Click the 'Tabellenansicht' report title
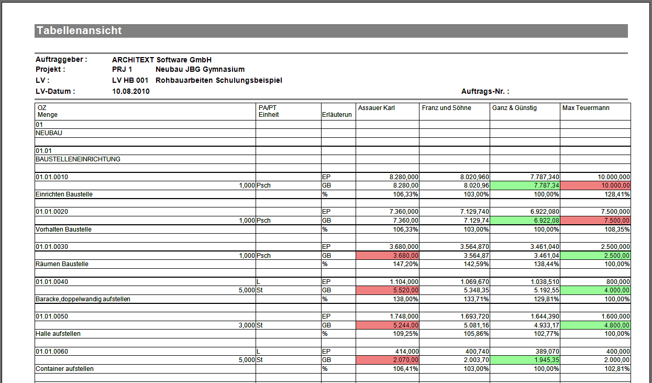 point(79,31)
